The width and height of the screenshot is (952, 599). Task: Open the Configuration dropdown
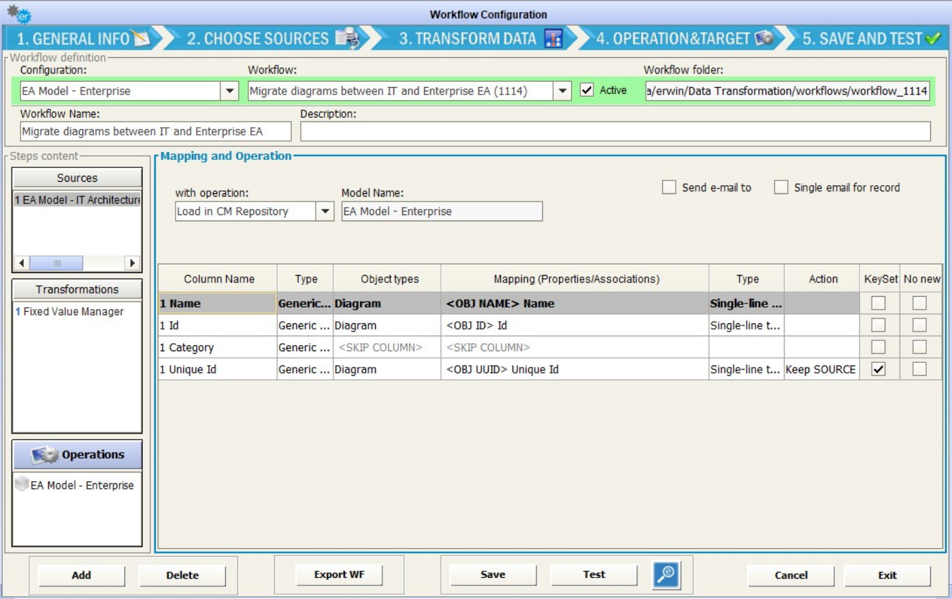[x=230, y=91]
